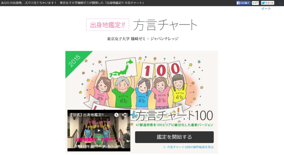Click the 方言チャート page title
This screenshot has height=155, width=284.
[x=165, y=25]
